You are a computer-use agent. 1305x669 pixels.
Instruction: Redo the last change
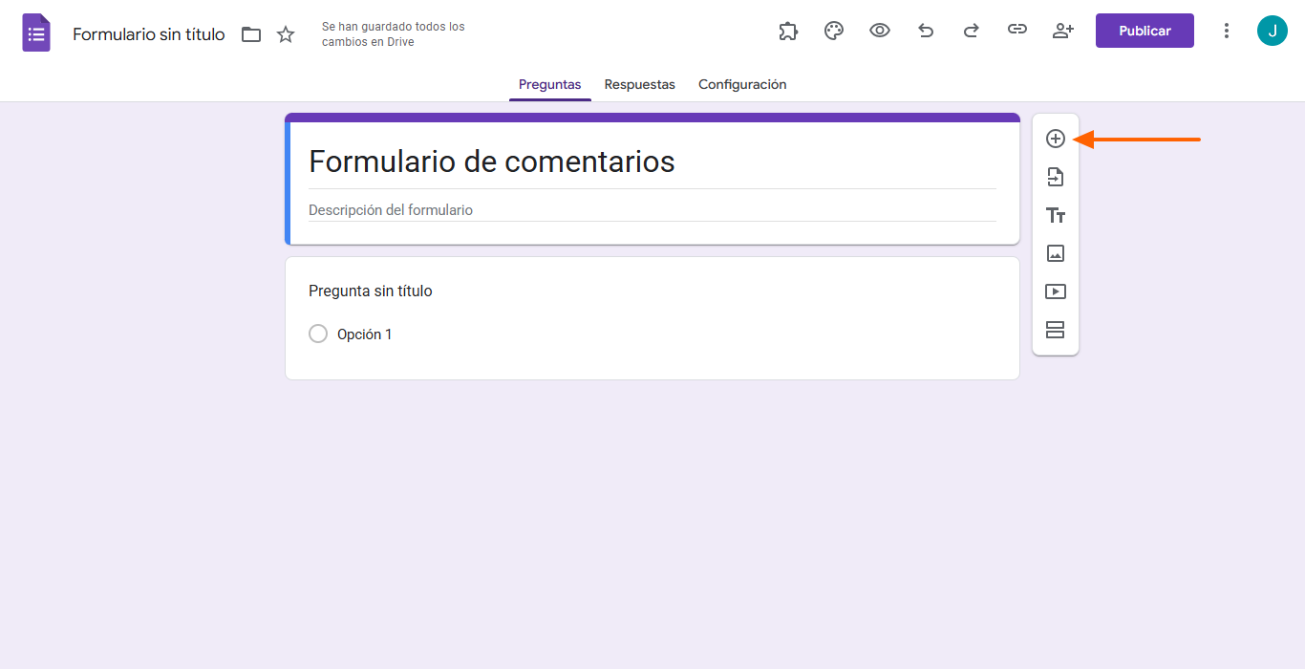pos(972,31)
